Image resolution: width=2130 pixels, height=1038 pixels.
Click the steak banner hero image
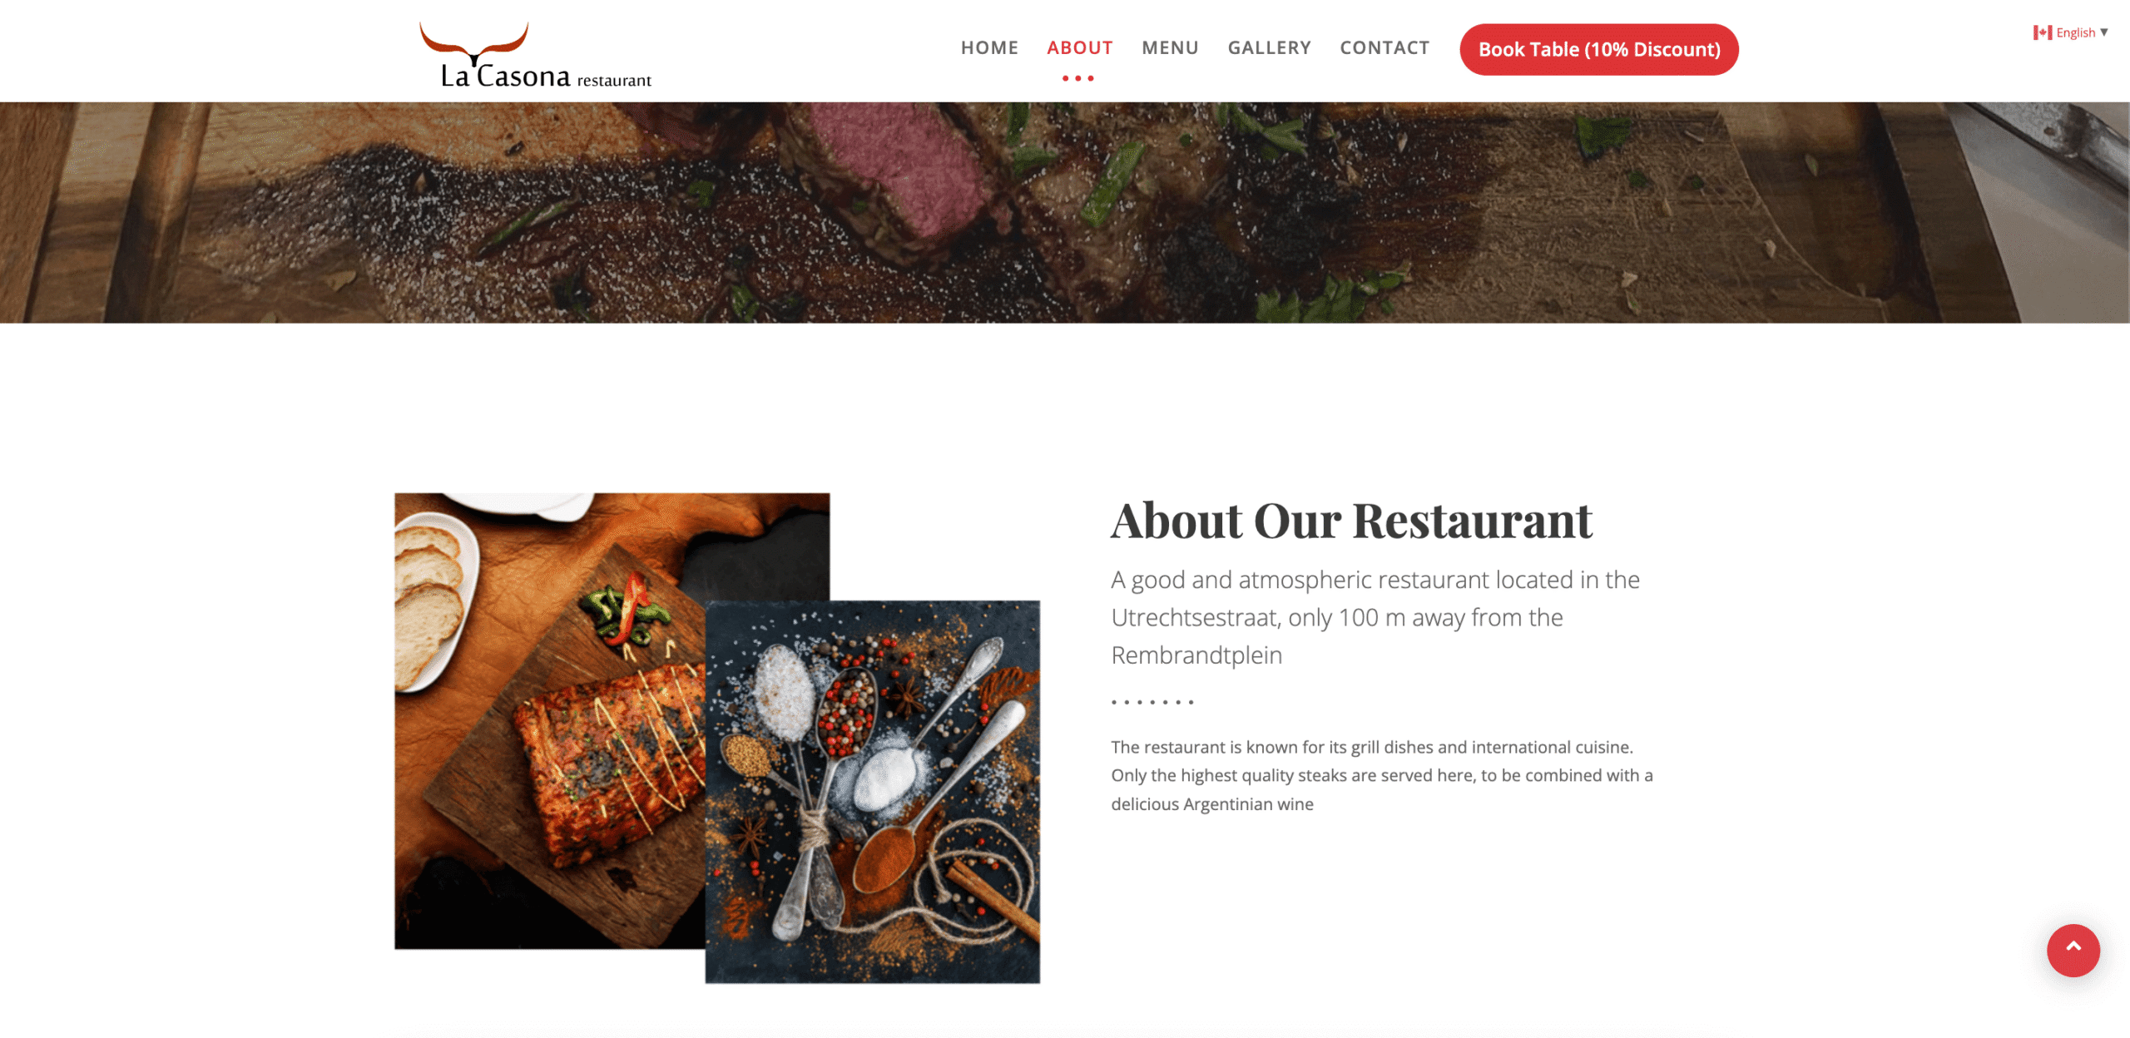[x=1065, y=213]
